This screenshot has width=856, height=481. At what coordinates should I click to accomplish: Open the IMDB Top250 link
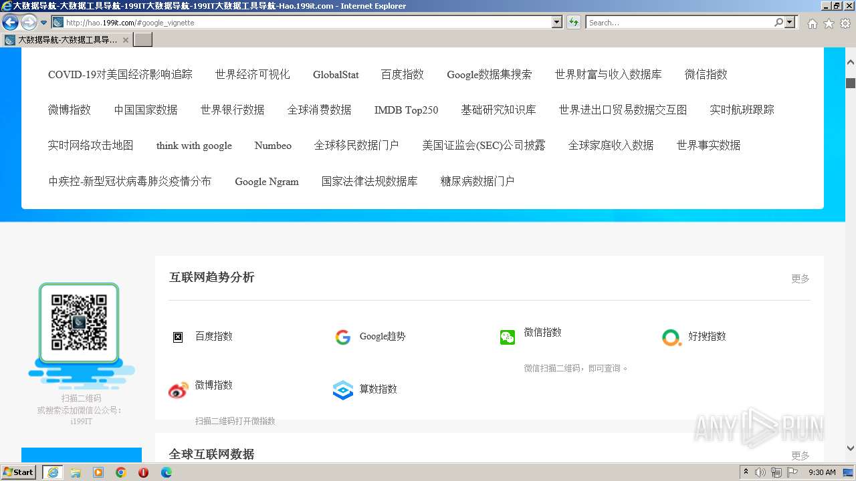pos(406,110)
